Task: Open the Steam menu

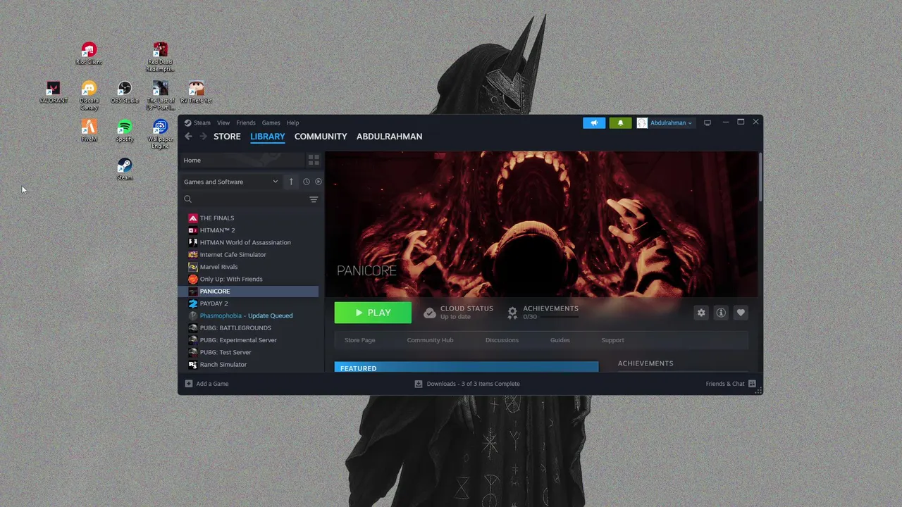Action: tap(202, 123)
